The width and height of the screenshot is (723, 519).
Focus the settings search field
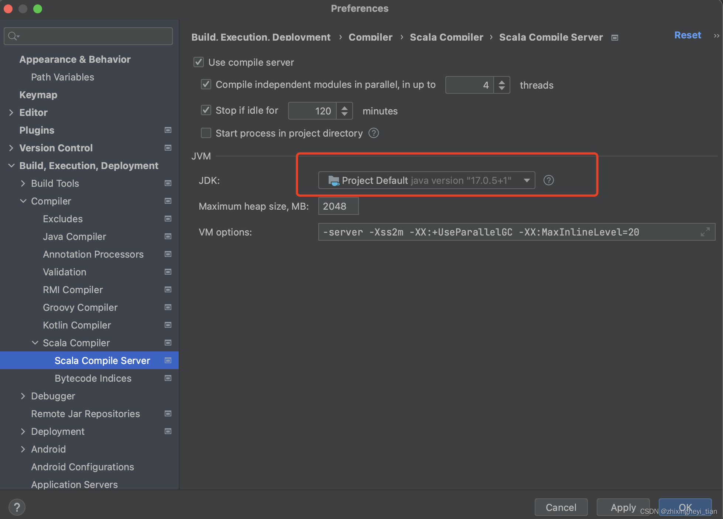88,36
